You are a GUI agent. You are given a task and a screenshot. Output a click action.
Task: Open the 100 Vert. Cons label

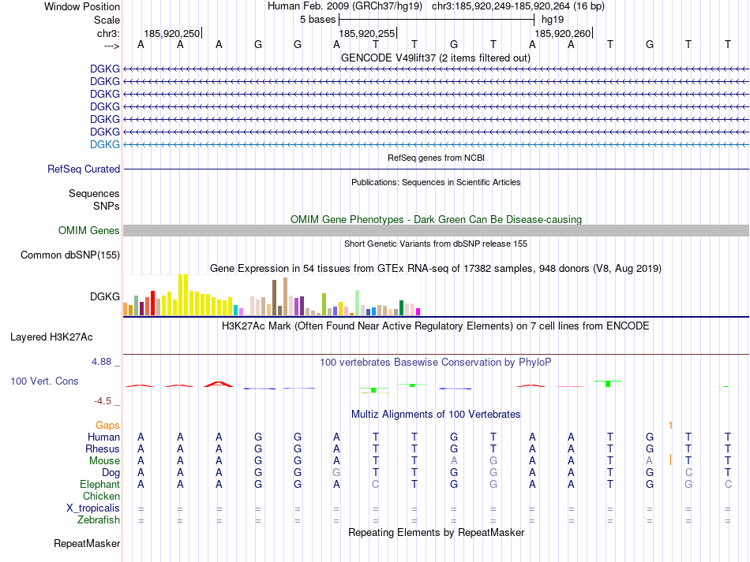pos(44,381)
